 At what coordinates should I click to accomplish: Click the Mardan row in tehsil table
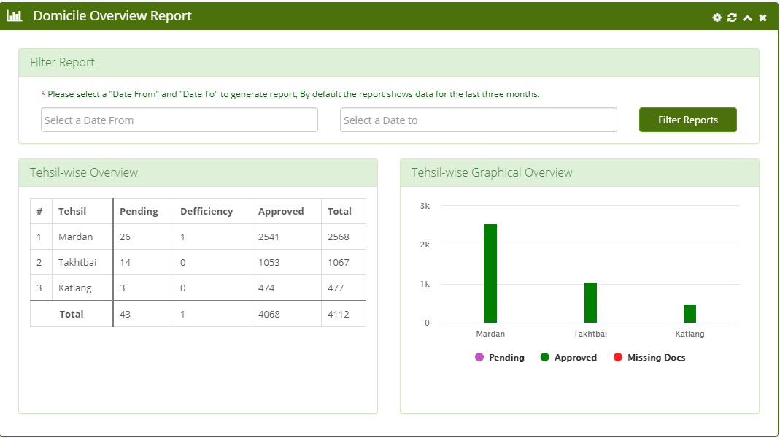pyautogui.click(x=198, y=237)
